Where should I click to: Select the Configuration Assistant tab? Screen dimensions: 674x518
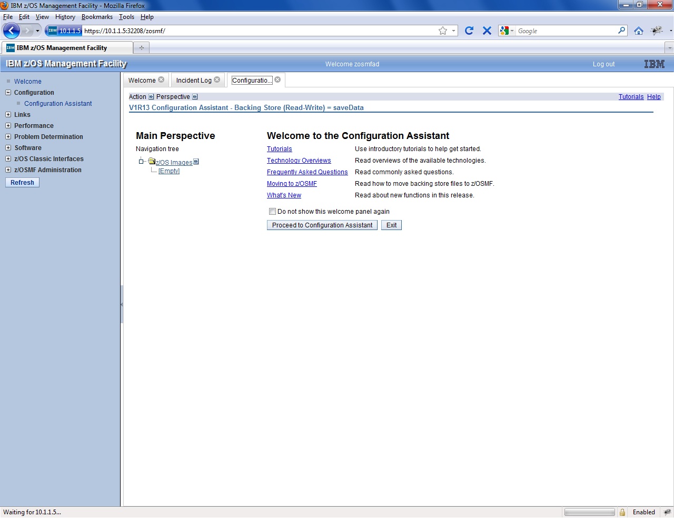[252, 81]
